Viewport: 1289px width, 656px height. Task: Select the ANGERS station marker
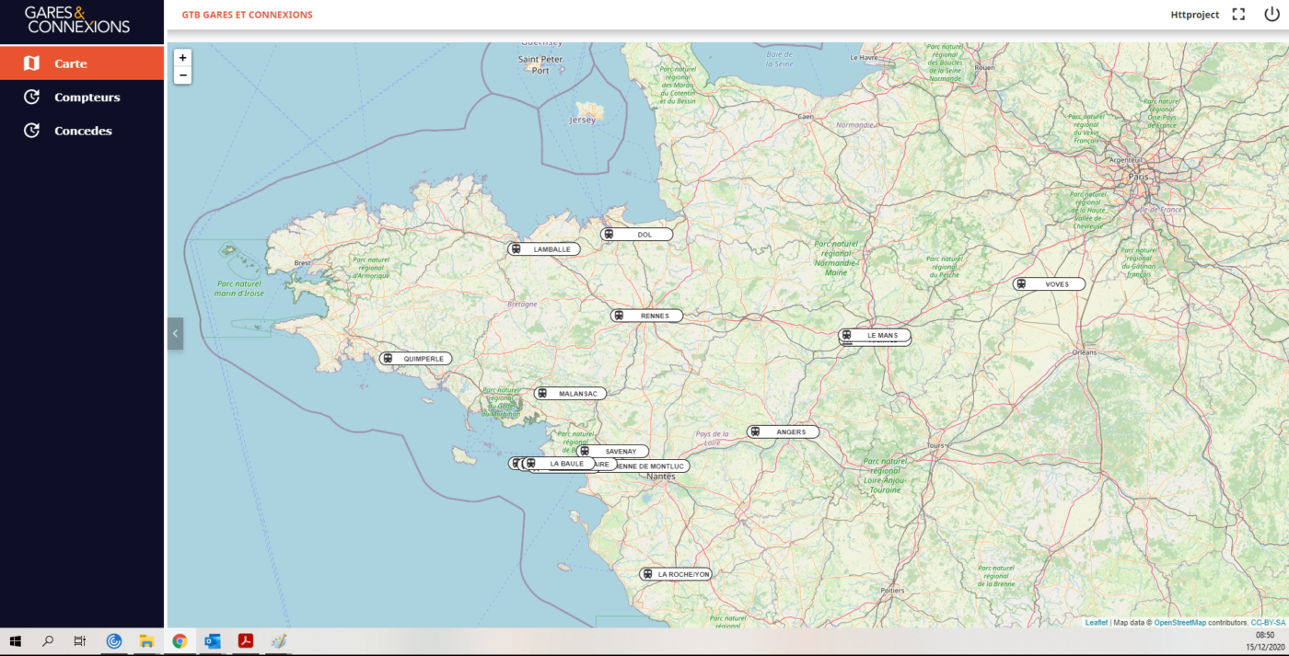783,432
